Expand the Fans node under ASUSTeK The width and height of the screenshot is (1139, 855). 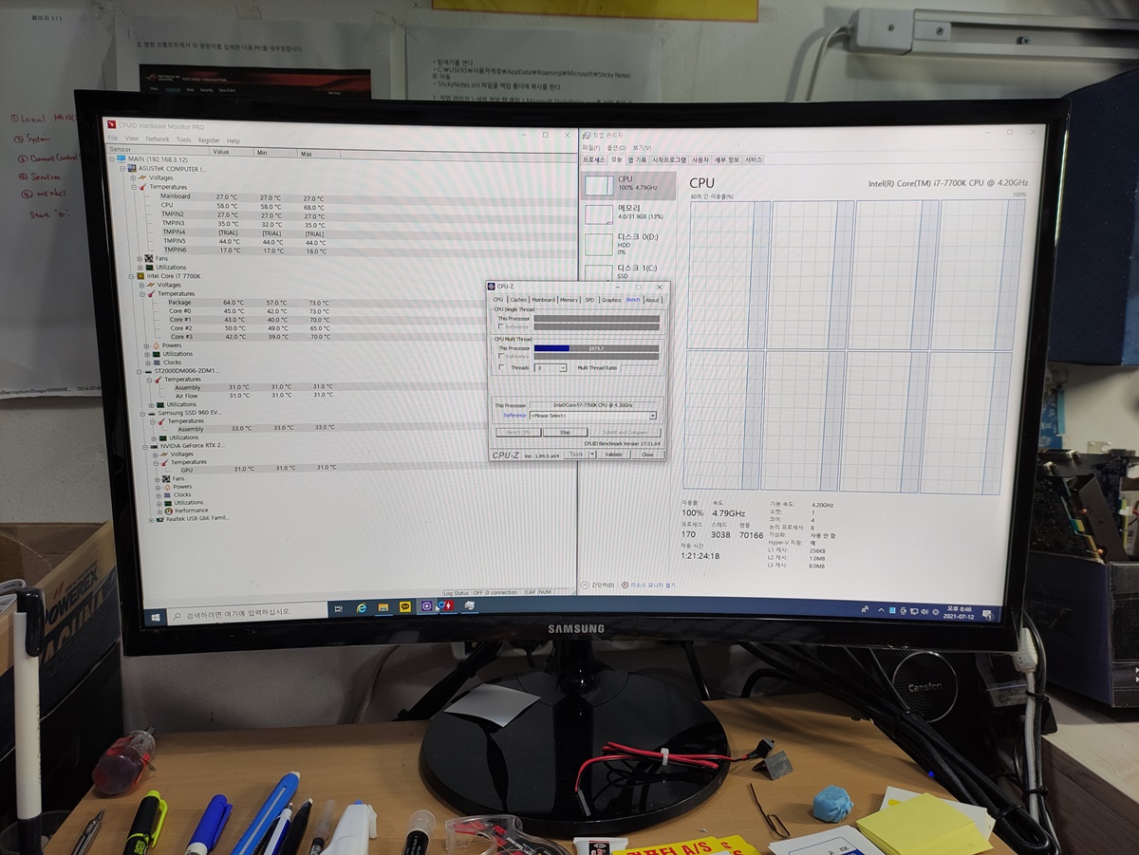pos(140,258)
